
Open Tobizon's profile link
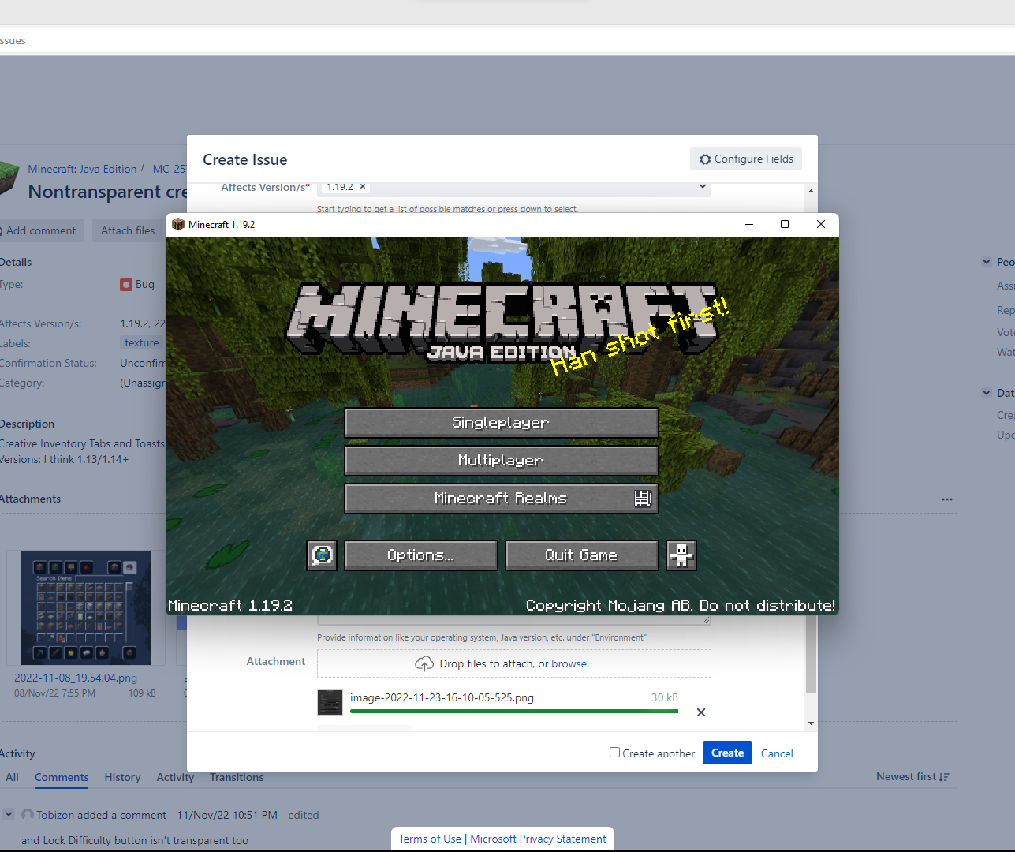[x=55, y=815]
